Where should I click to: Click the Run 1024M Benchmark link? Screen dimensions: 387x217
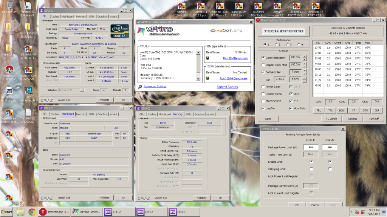[234, 78]
